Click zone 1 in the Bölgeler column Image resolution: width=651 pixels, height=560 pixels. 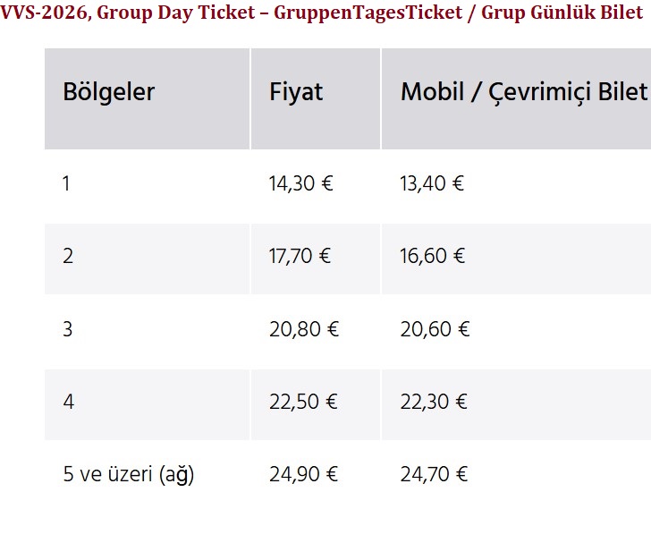coord(67,184)
